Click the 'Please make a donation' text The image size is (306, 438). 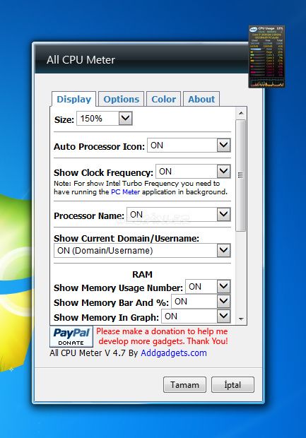tap(162, 336)
